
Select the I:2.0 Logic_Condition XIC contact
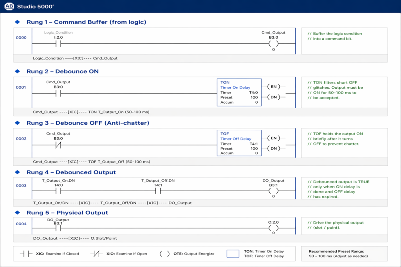(58, 44)
